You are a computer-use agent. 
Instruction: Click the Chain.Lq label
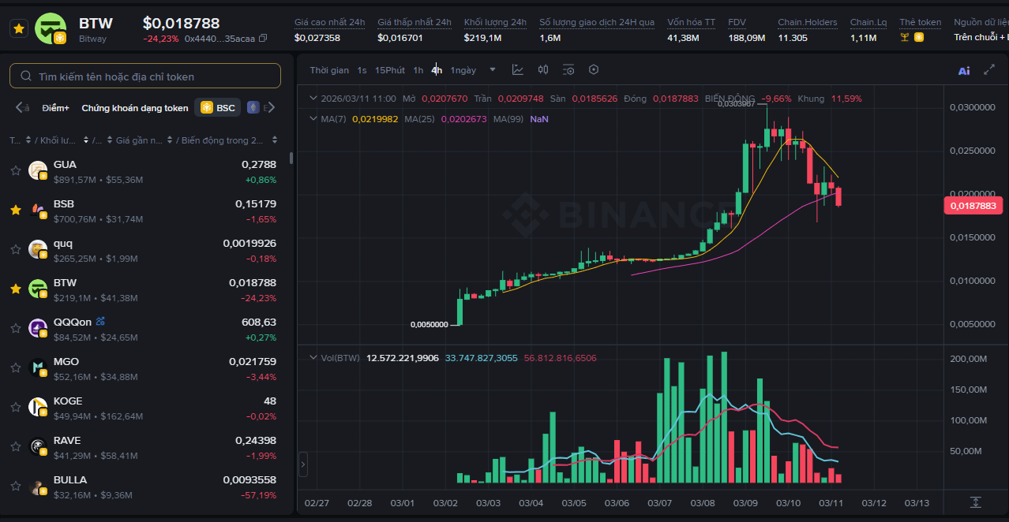click(x=868, y=22)
